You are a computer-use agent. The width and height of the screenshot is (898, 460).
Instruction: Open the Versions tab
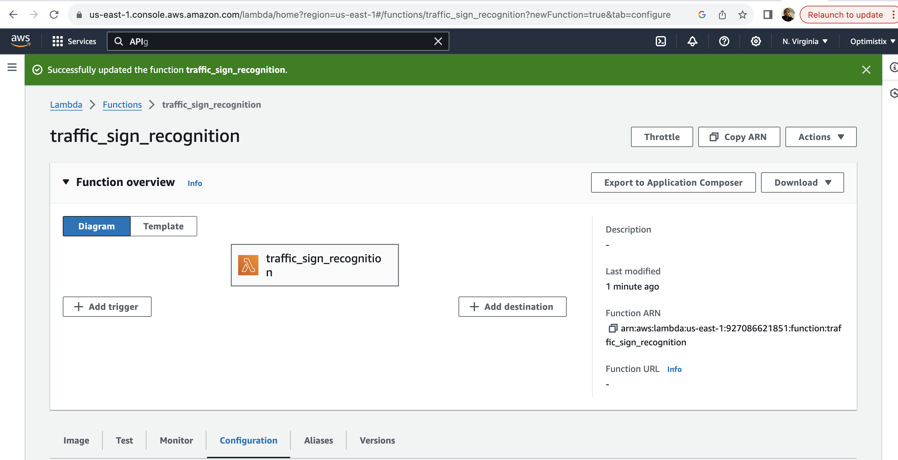click(377, 440)
